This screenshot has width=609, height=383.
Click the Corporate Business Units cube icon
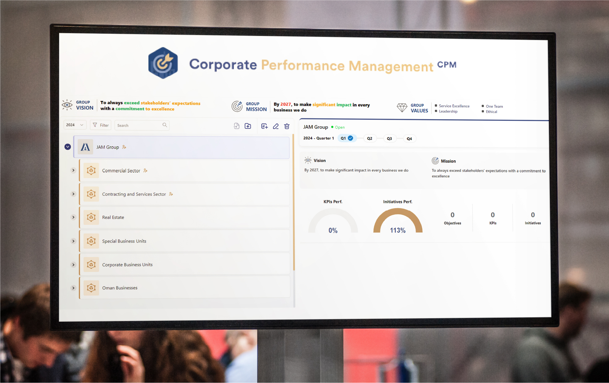[91, 264]
